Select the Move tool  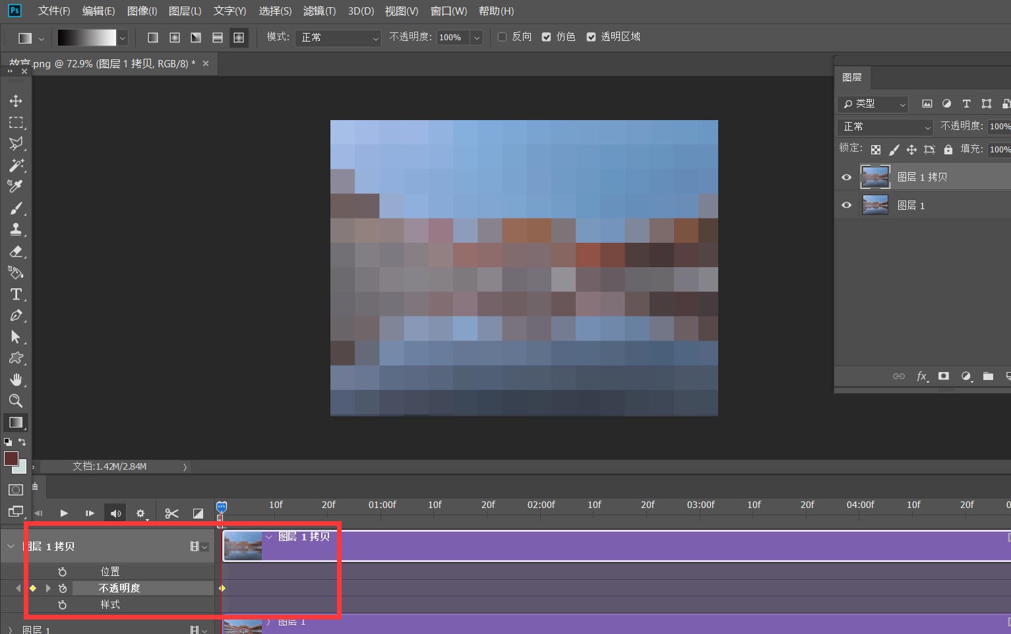pos(16,101)
